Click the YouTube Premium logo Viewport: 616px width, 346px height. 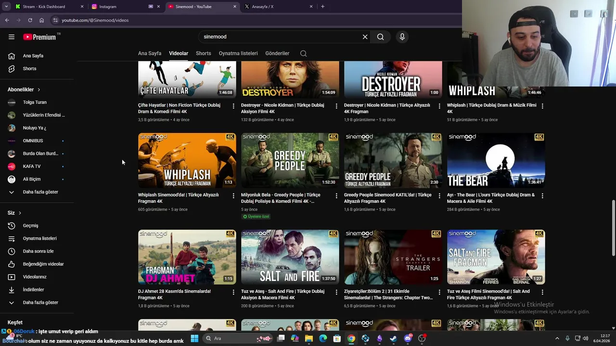tap(40, 37)
